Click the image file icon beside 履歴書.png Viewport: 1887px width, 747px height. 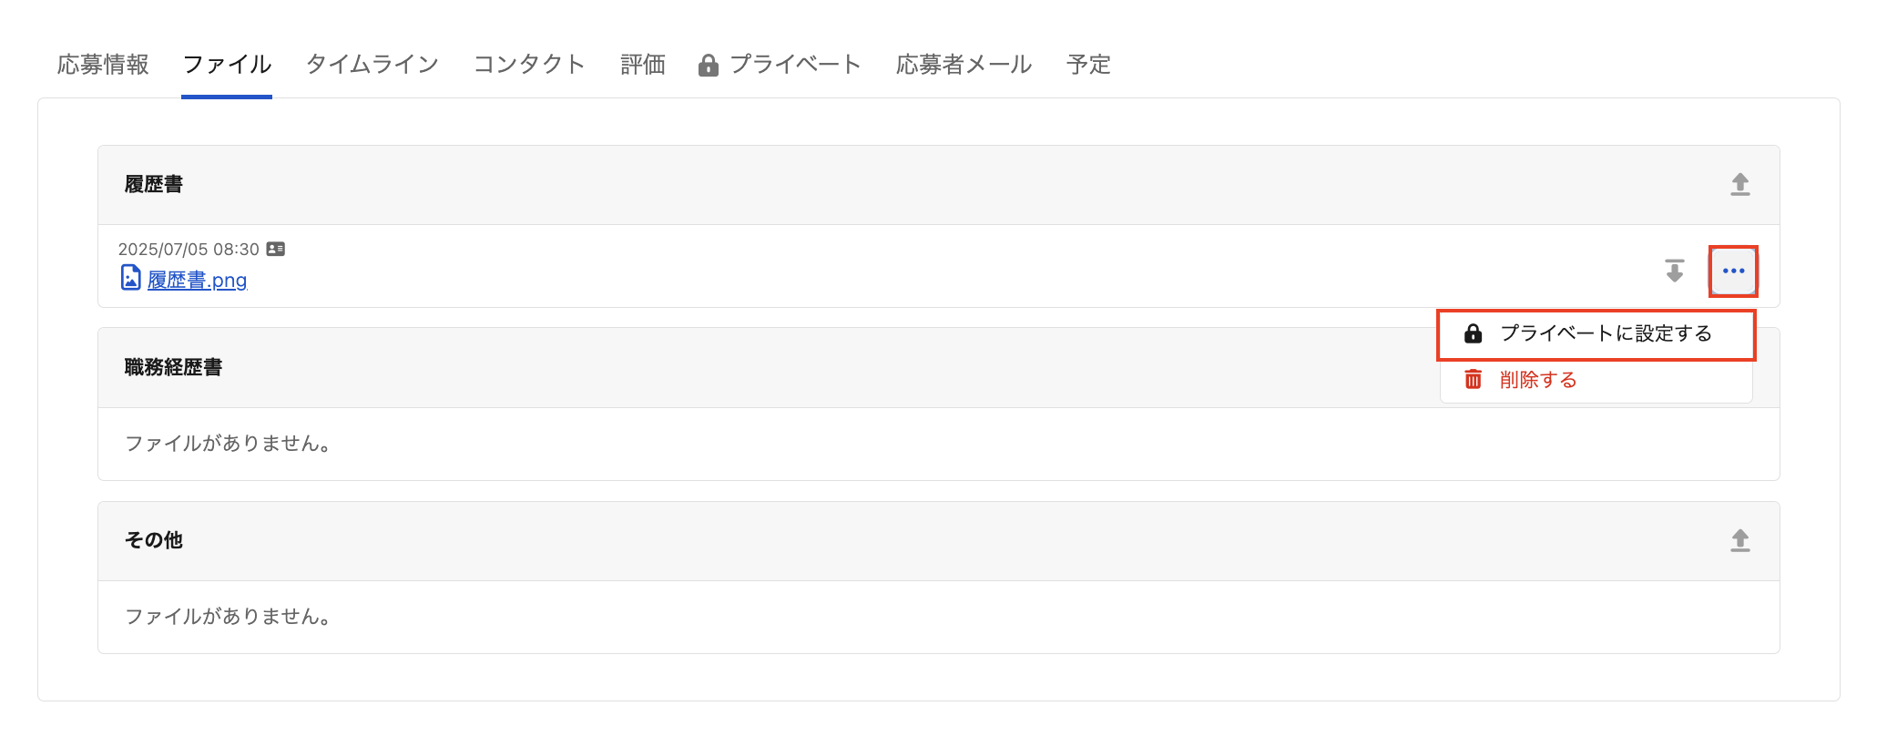pos(130,278)
